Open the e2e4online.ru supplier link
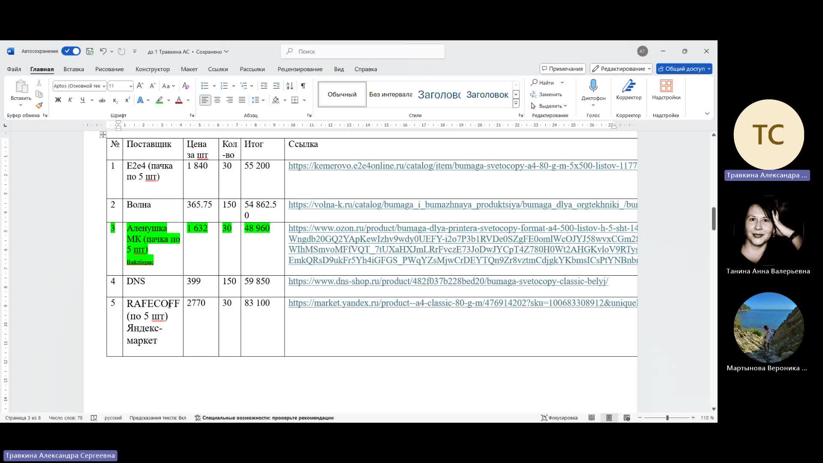Viewport: 823px width, 463px height. point(463,166)
